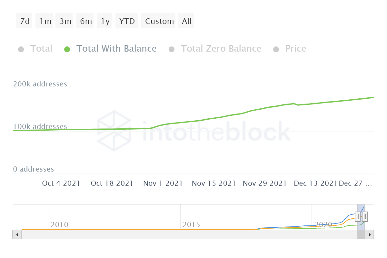Choose the 3m time range
This screenshot has width=387, height=258.
click(x=65, y=21)
